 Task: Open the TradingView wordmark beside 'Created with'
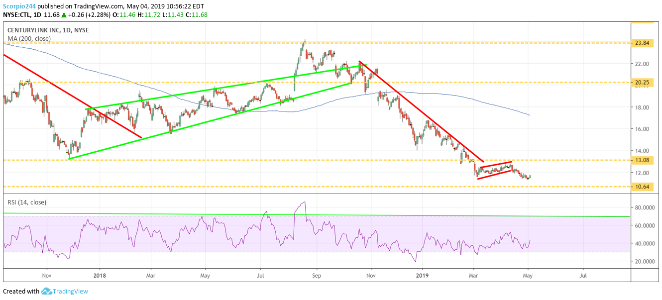[x=71, y=291]
